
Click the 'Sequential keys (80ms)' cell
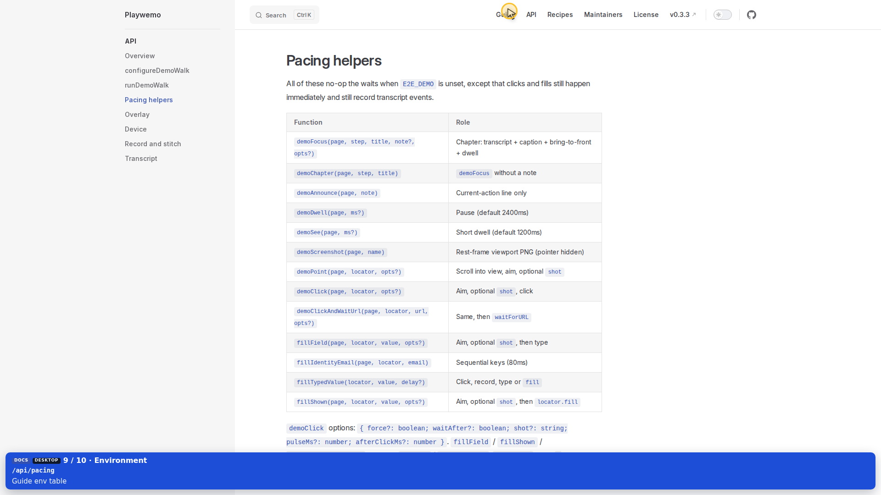click(x=525, y=363)
